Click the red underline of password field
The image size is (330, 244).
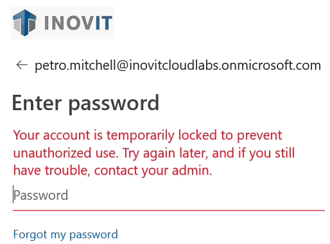pos(169,210)
